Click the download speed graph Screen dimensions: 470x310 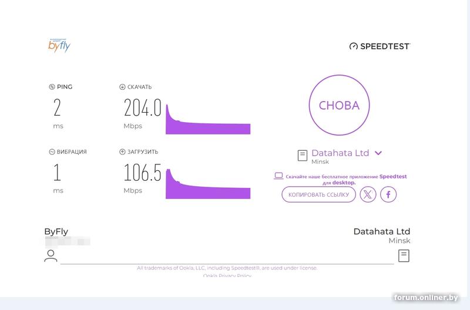coord(208,120)
